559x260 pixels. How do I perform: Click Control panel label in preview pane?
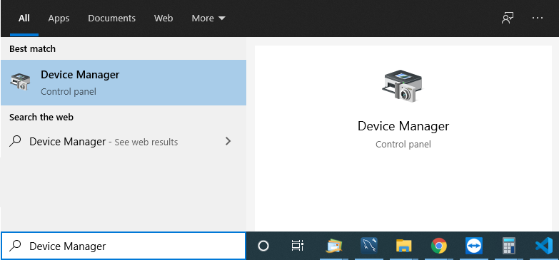click(x=403, y=145)
